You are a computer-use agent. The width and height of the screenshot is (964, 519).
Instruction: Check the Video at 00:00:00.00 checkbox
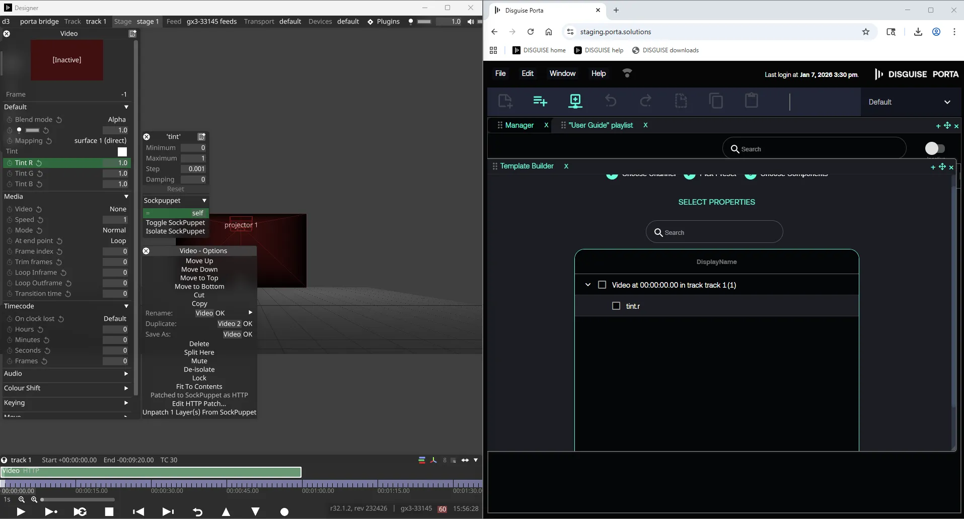click(602, 285)
